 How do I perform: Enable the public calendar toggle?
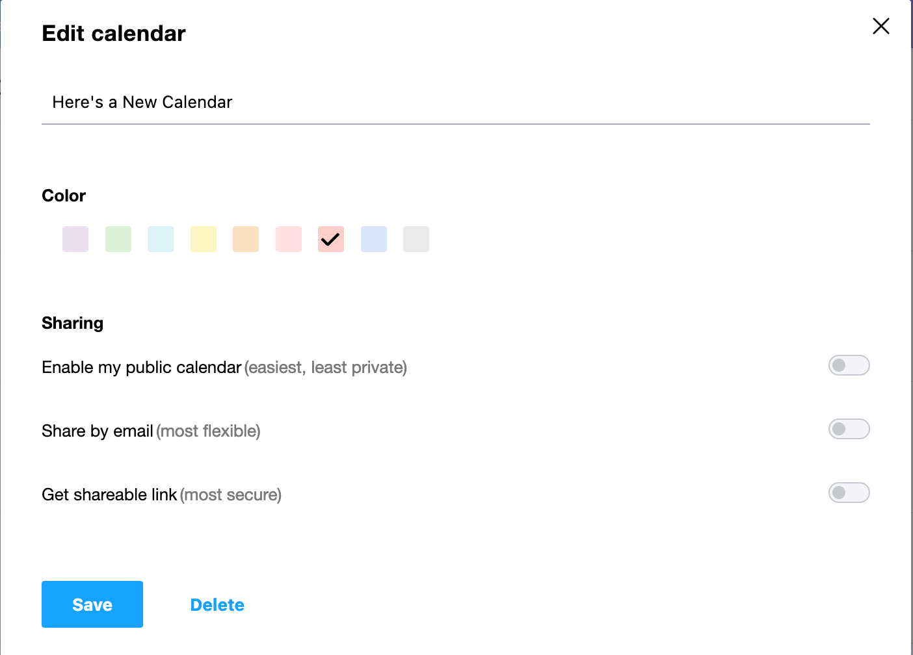[x=849, y=365]
